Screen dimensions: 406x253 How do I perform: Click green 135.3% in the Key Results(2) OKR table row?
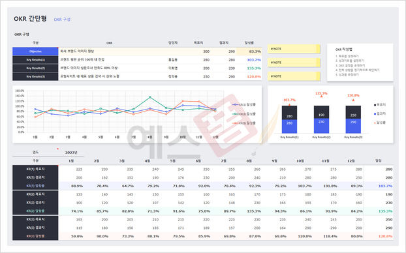(254, 68)
